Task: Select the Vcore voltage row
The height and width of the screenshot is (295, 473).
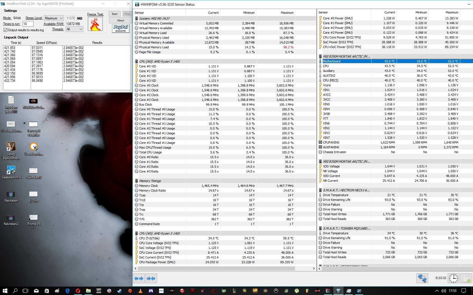Action: click(x=395, y=85)
